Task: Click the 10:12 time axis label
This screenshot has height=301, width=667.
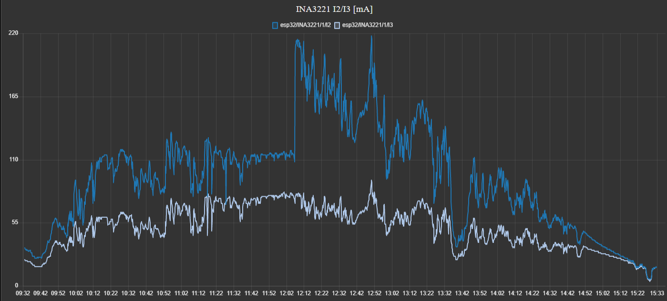Action: (x=93, y=294)
